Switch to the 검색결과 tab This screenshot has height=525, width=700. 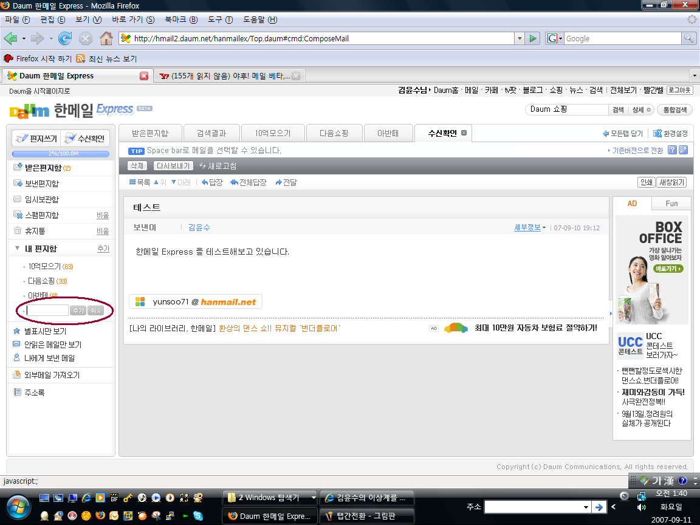pyautogui.click(x=211, y=133)
